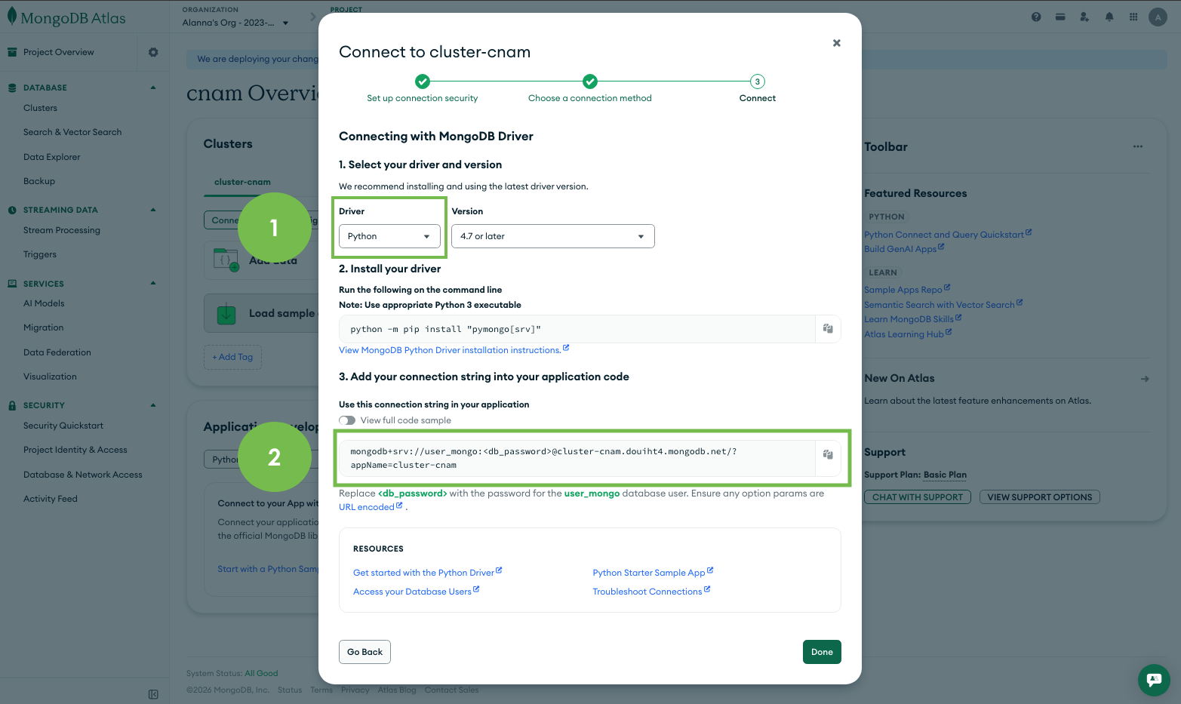1181x704 pixels.
Task: Open the support chat bubble
Action: [x=1153, y=680]
